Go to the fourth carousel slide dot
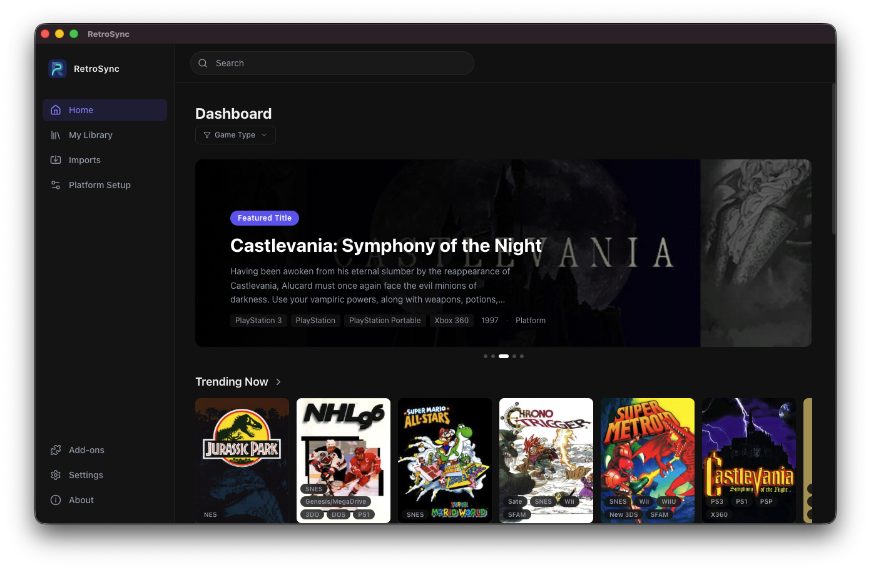This screenshot has width=871, height=570. tap(514, 356)
